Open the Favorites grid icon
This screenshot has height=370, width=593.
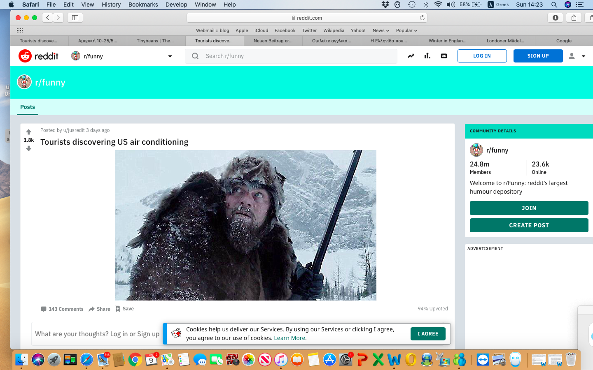pyautogui.click(x=20, y=30)
